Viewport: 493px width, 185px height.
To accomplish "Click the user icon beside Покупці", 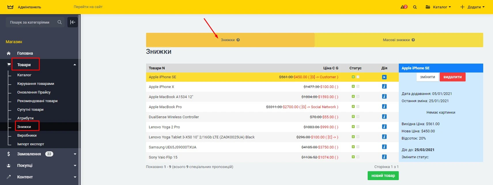I will [x=9, y=165].
